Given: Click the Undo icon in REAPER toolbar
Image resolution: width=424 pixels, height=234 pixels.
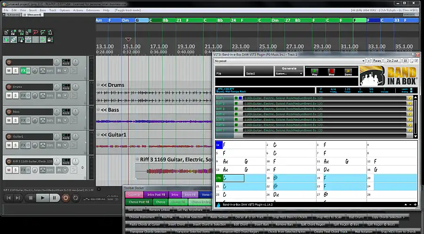Looking at the screenshot, I should (x=36, y=33).
